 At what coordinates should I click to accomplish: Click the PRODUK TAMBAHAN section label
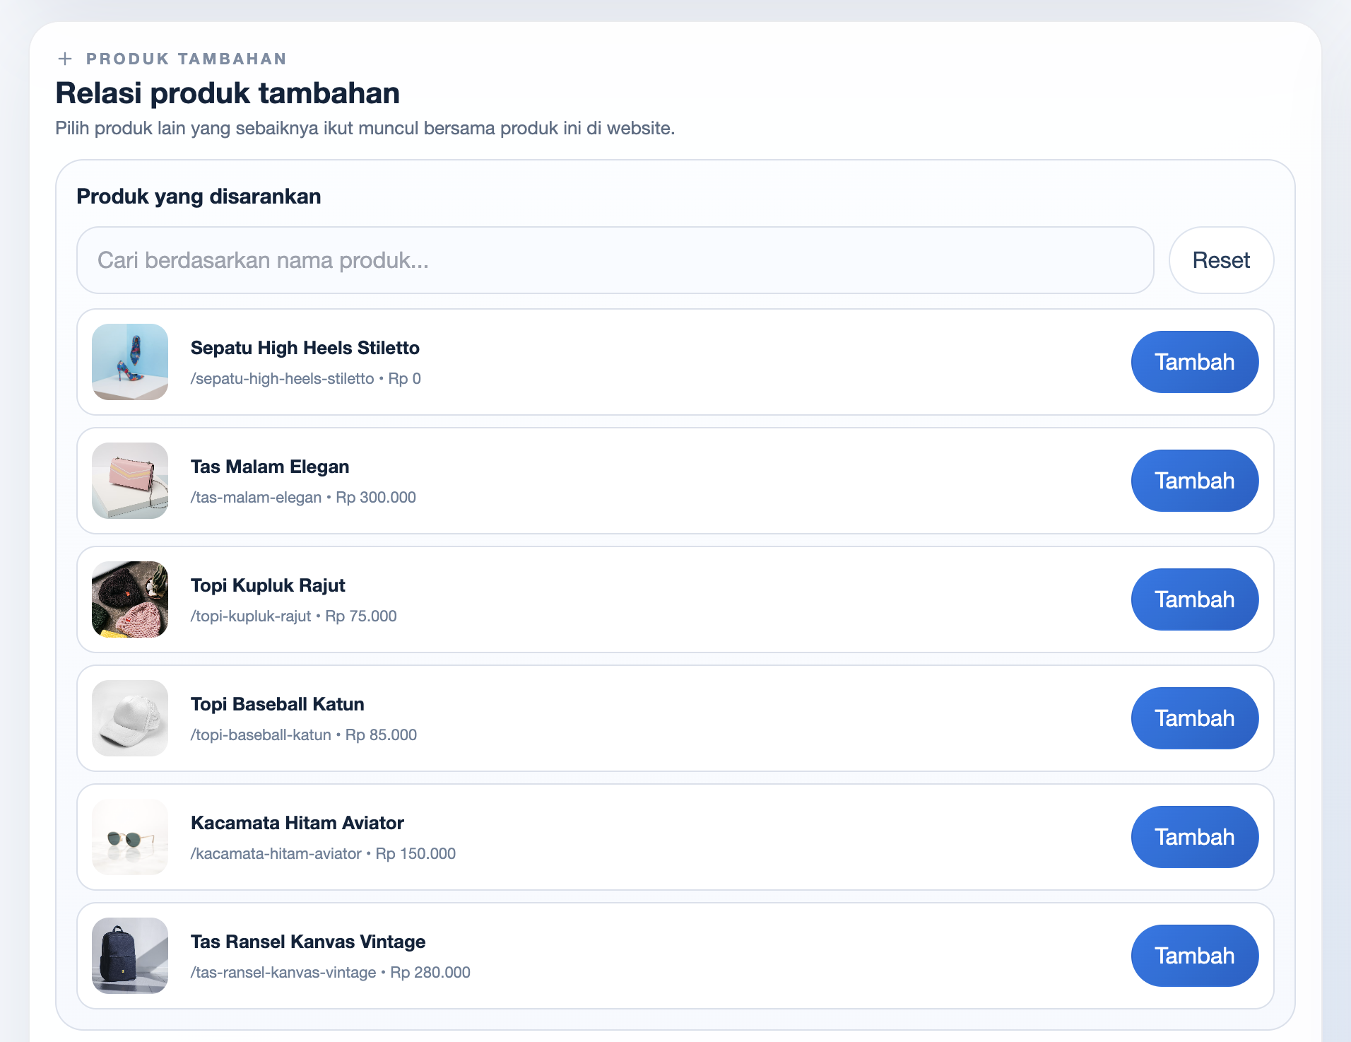[187, 59]
